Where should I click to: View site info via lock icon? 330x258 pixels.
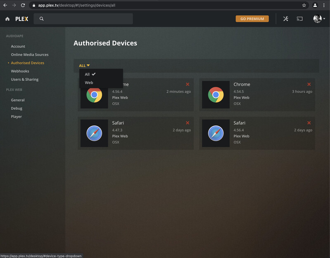(x=34, y=5)
